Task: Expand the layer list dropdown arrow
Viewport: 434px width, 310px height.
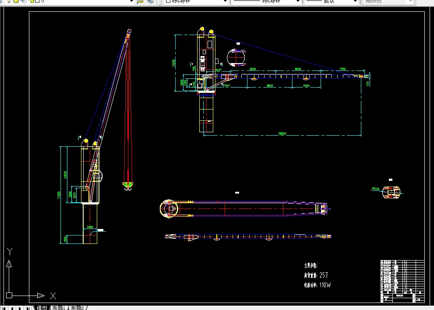Action: (x=132, y=1)
